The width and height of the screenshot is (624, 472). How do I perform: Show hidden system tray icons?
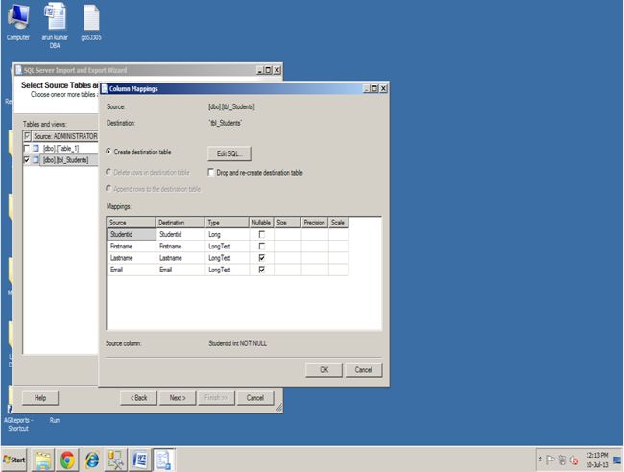[540, 460]
